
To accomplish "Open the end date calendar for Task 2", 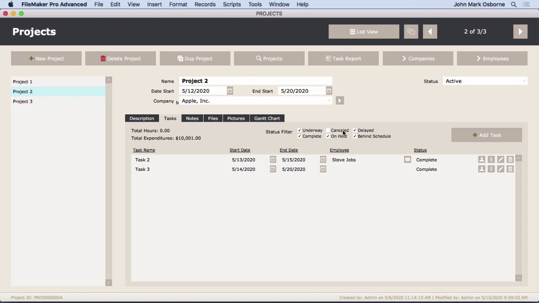I will click(x=323, y=159).
